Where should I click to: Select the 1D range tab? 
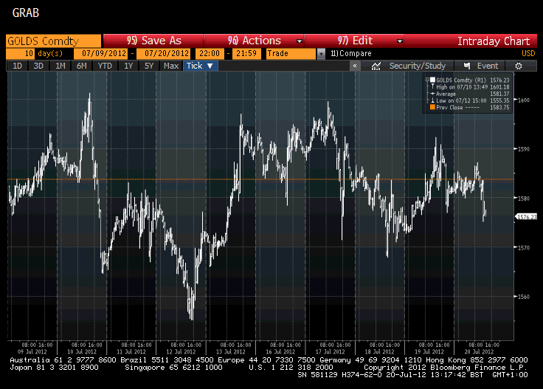(x=17, y=66)
